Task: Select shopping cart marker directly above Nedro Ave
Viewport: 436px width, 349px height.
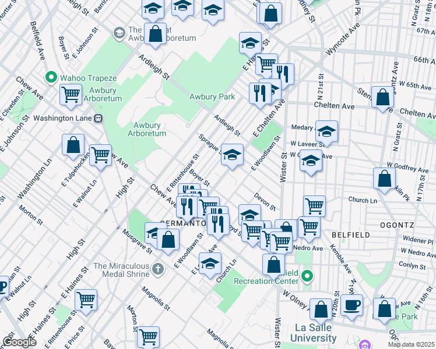Action: pos(309,227)
